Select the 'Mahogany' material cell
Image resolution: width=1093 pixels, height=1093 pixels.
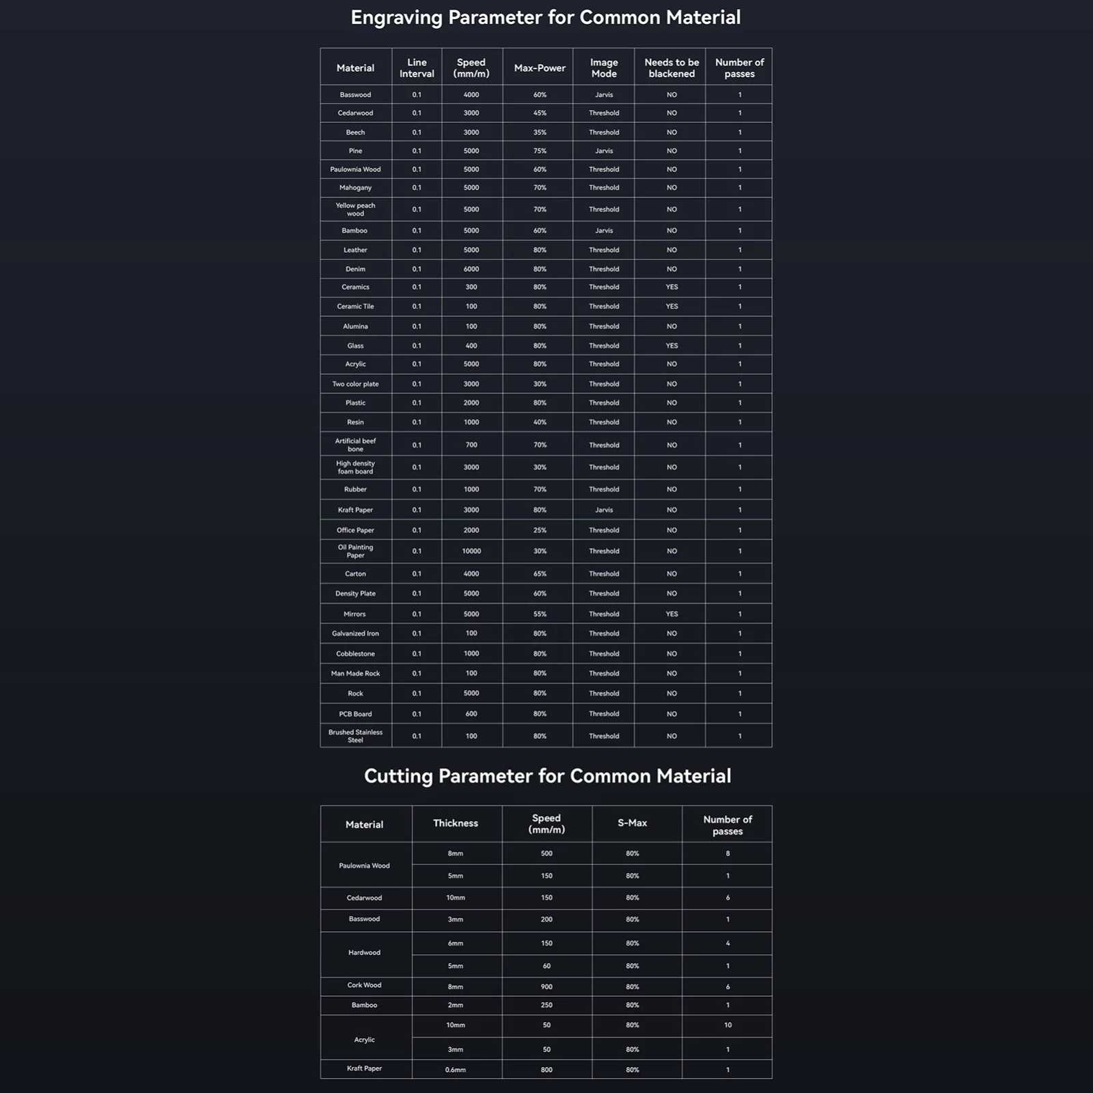click(355, 188)
